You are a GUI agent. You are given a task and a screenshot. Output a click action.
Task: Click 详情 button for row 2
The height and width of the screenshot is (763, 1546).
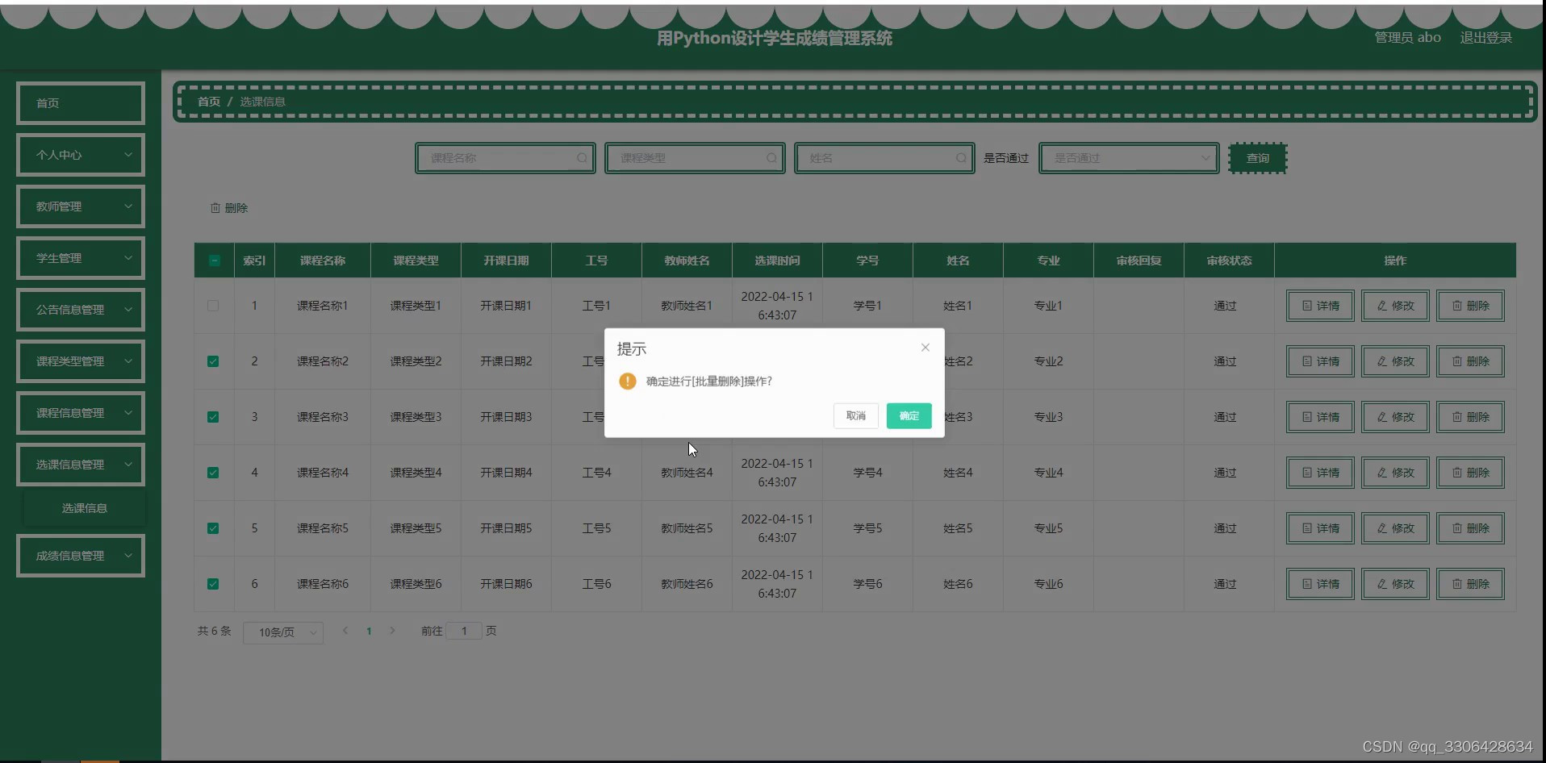[1320, 361]
